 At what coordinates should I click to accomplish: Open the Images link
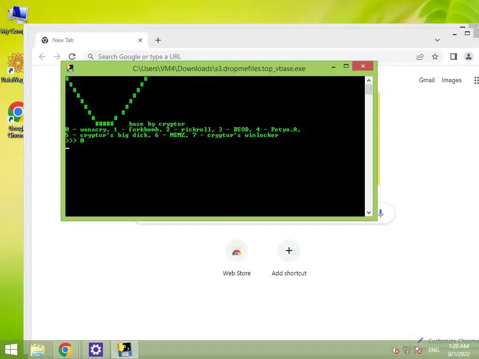pyautogui.click(x=451, y=80)
